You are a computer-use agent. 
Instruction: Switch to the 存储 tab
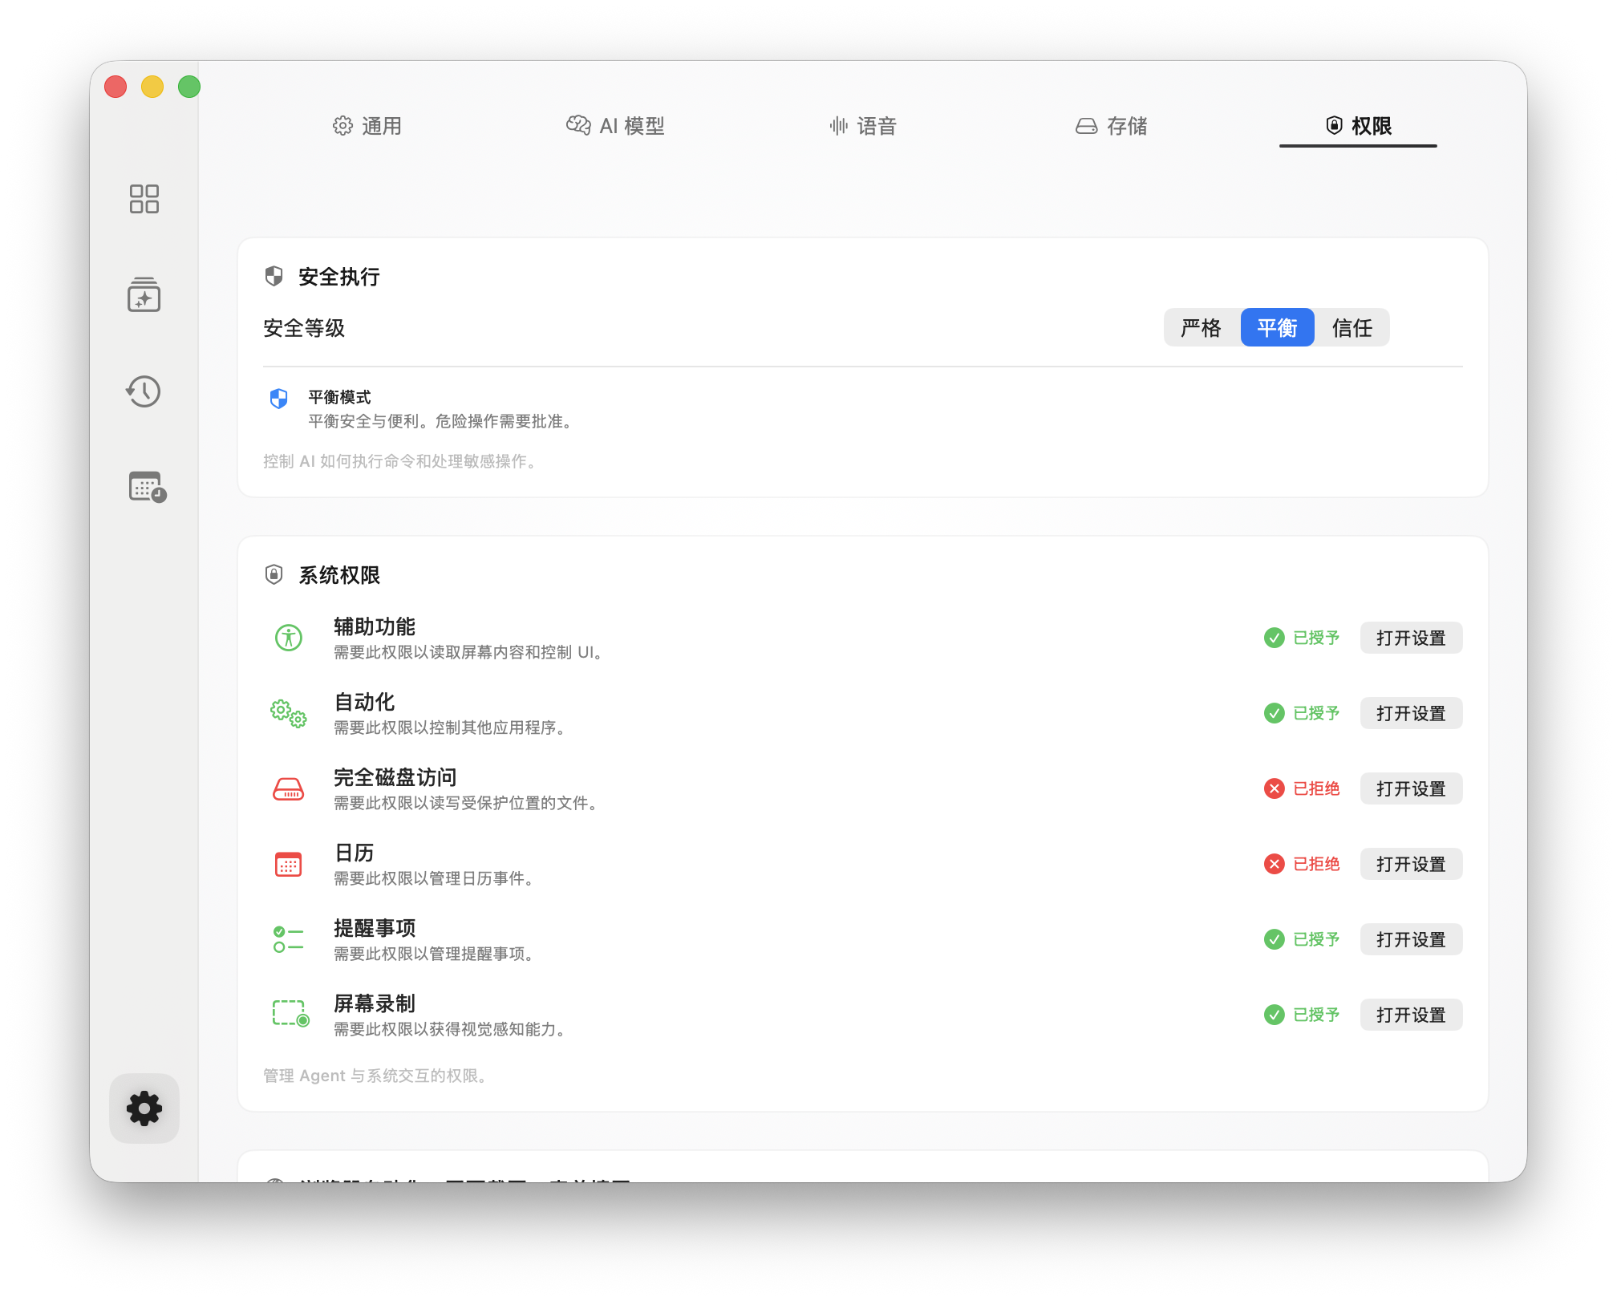tap(1112, 126)
